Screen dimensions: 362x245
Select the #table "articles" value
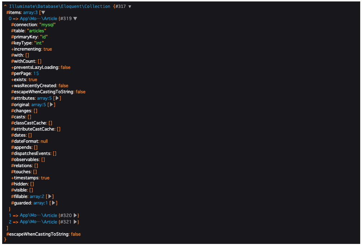(37, 31)
